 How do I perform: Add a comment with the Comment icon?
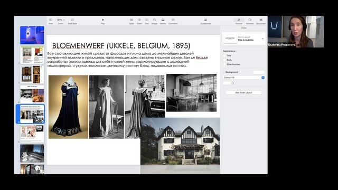[173, 20]
